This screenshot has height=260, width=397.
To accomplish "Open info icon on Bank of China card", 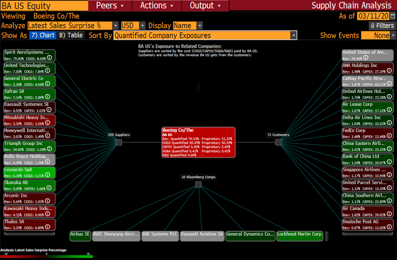I will [x=390, y=162].
